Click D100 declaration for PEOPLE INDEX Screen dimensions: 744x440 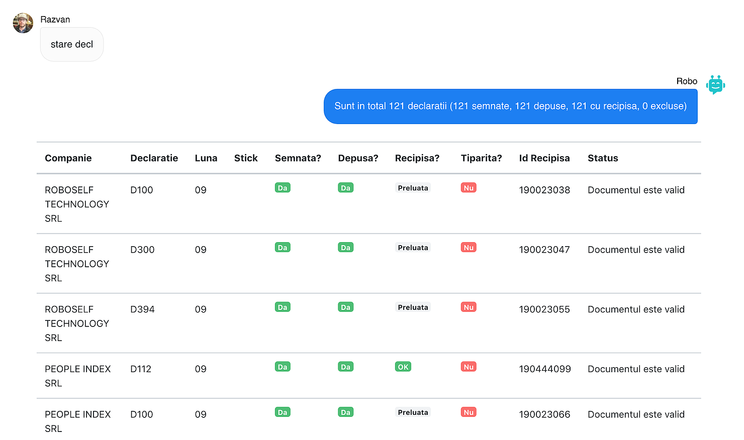[142, 414]
